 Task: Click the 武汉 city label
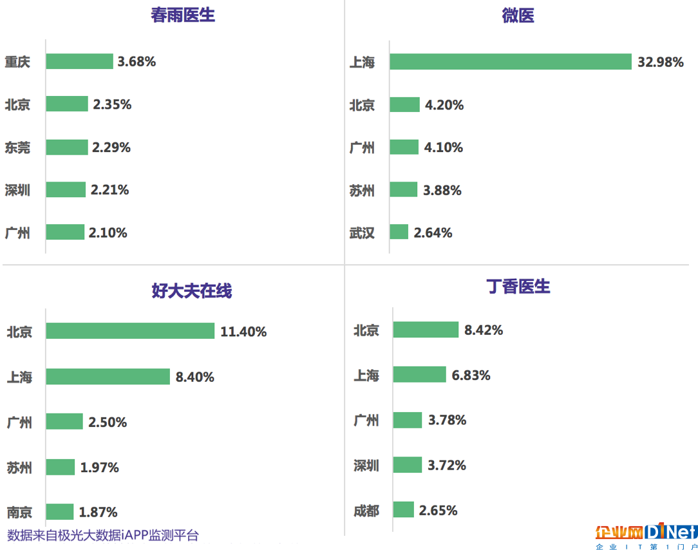(362, 233)
